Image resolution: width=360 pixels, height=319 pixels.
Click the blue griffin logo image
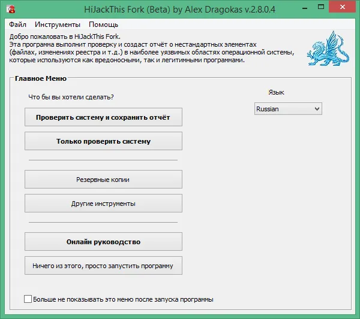pos(328,48)
